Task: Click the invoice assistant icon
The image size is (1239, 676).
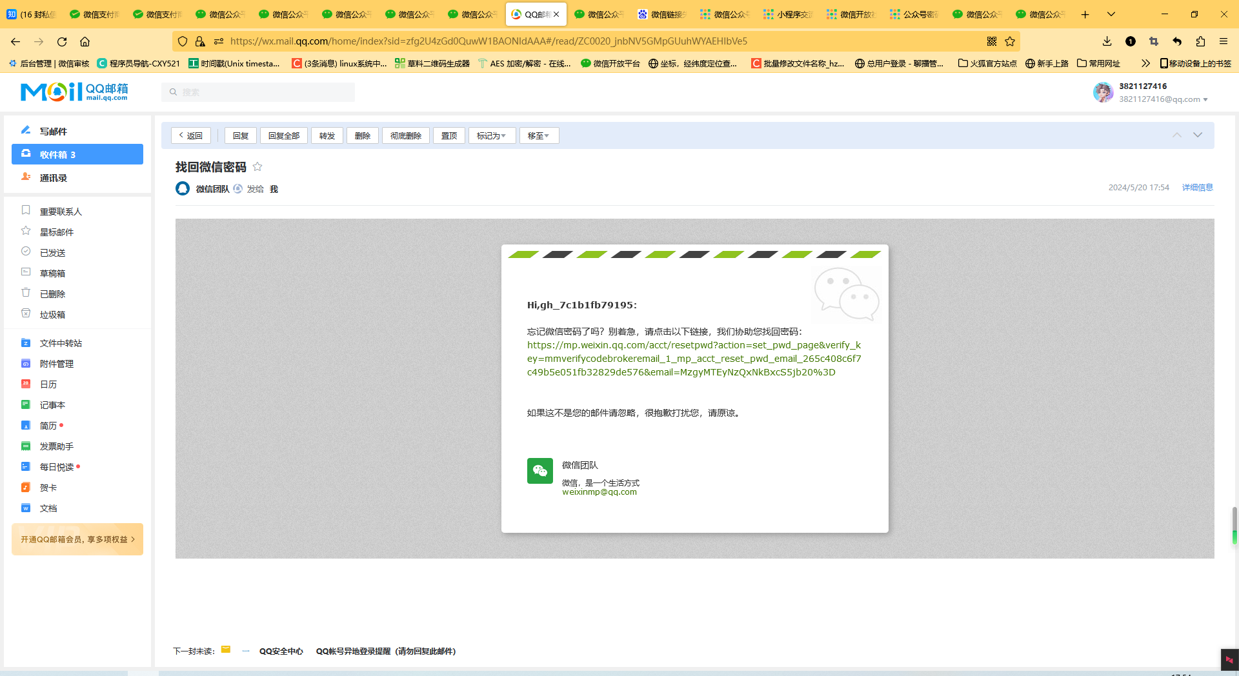Action: tap(26, 446)
